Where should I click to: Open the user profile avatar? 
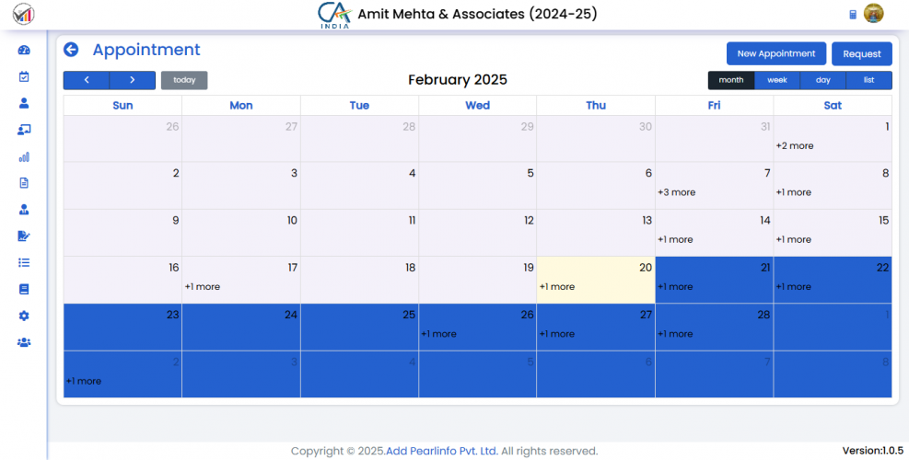pos(873,13)
